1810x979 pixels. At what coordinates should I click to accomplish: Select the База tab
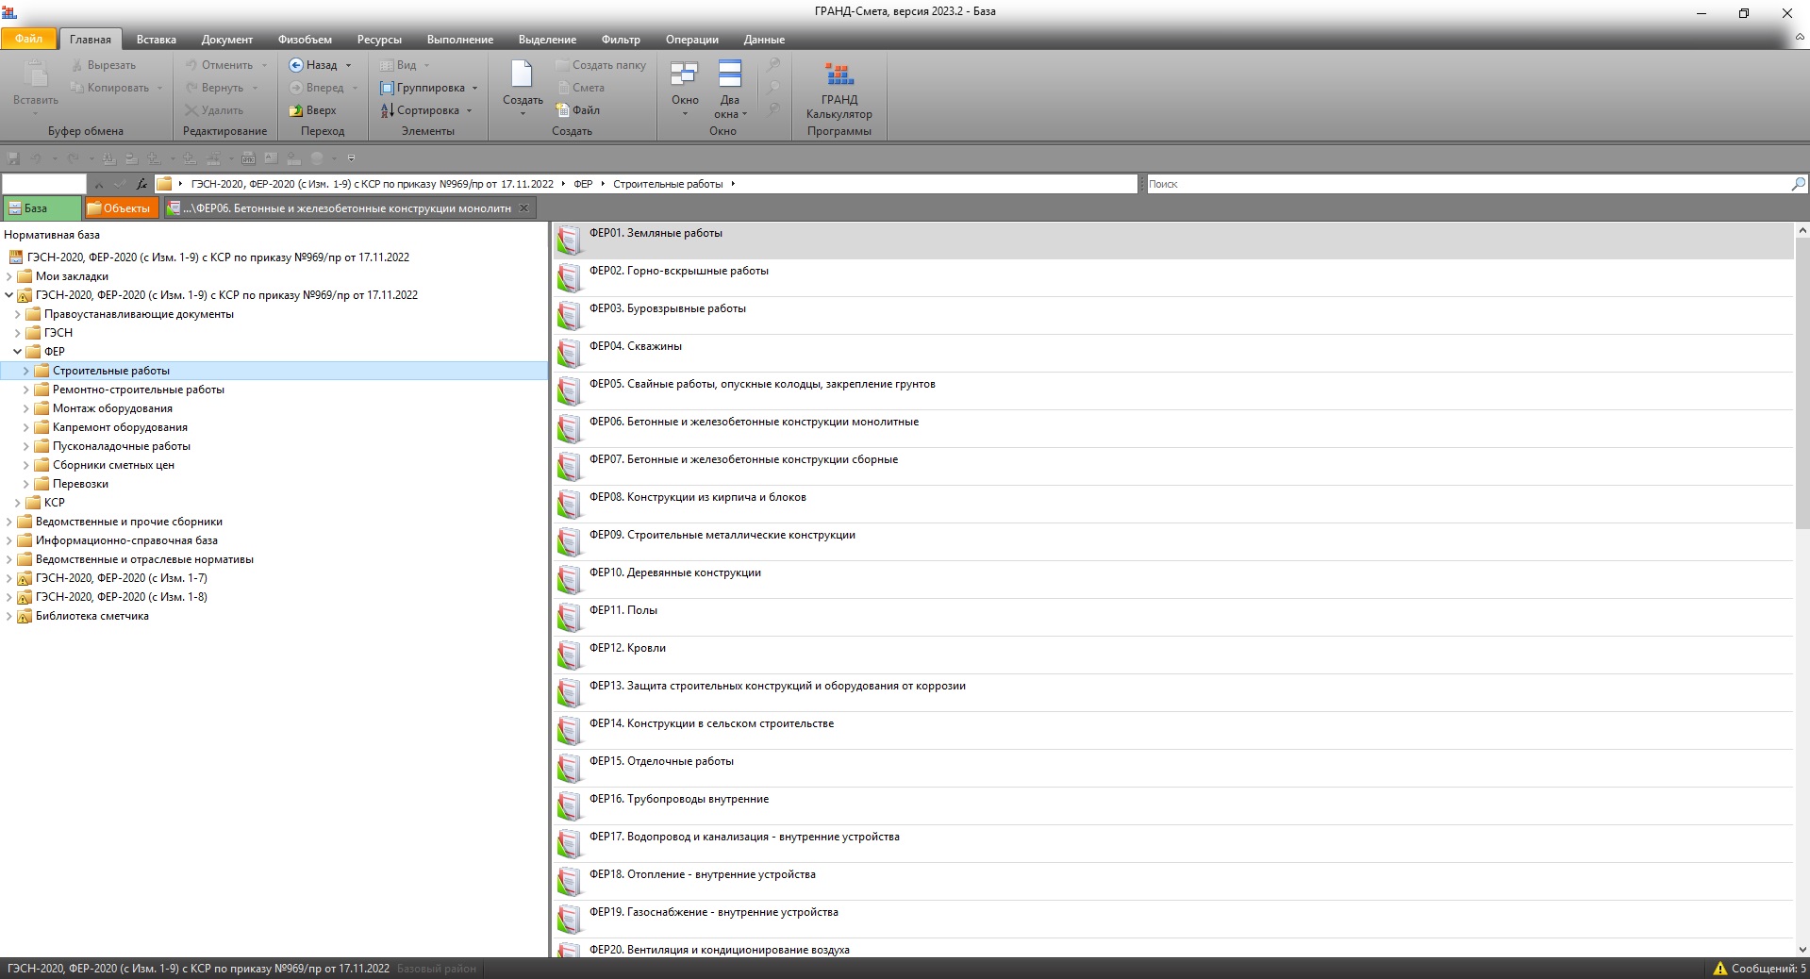click(41, 208)
